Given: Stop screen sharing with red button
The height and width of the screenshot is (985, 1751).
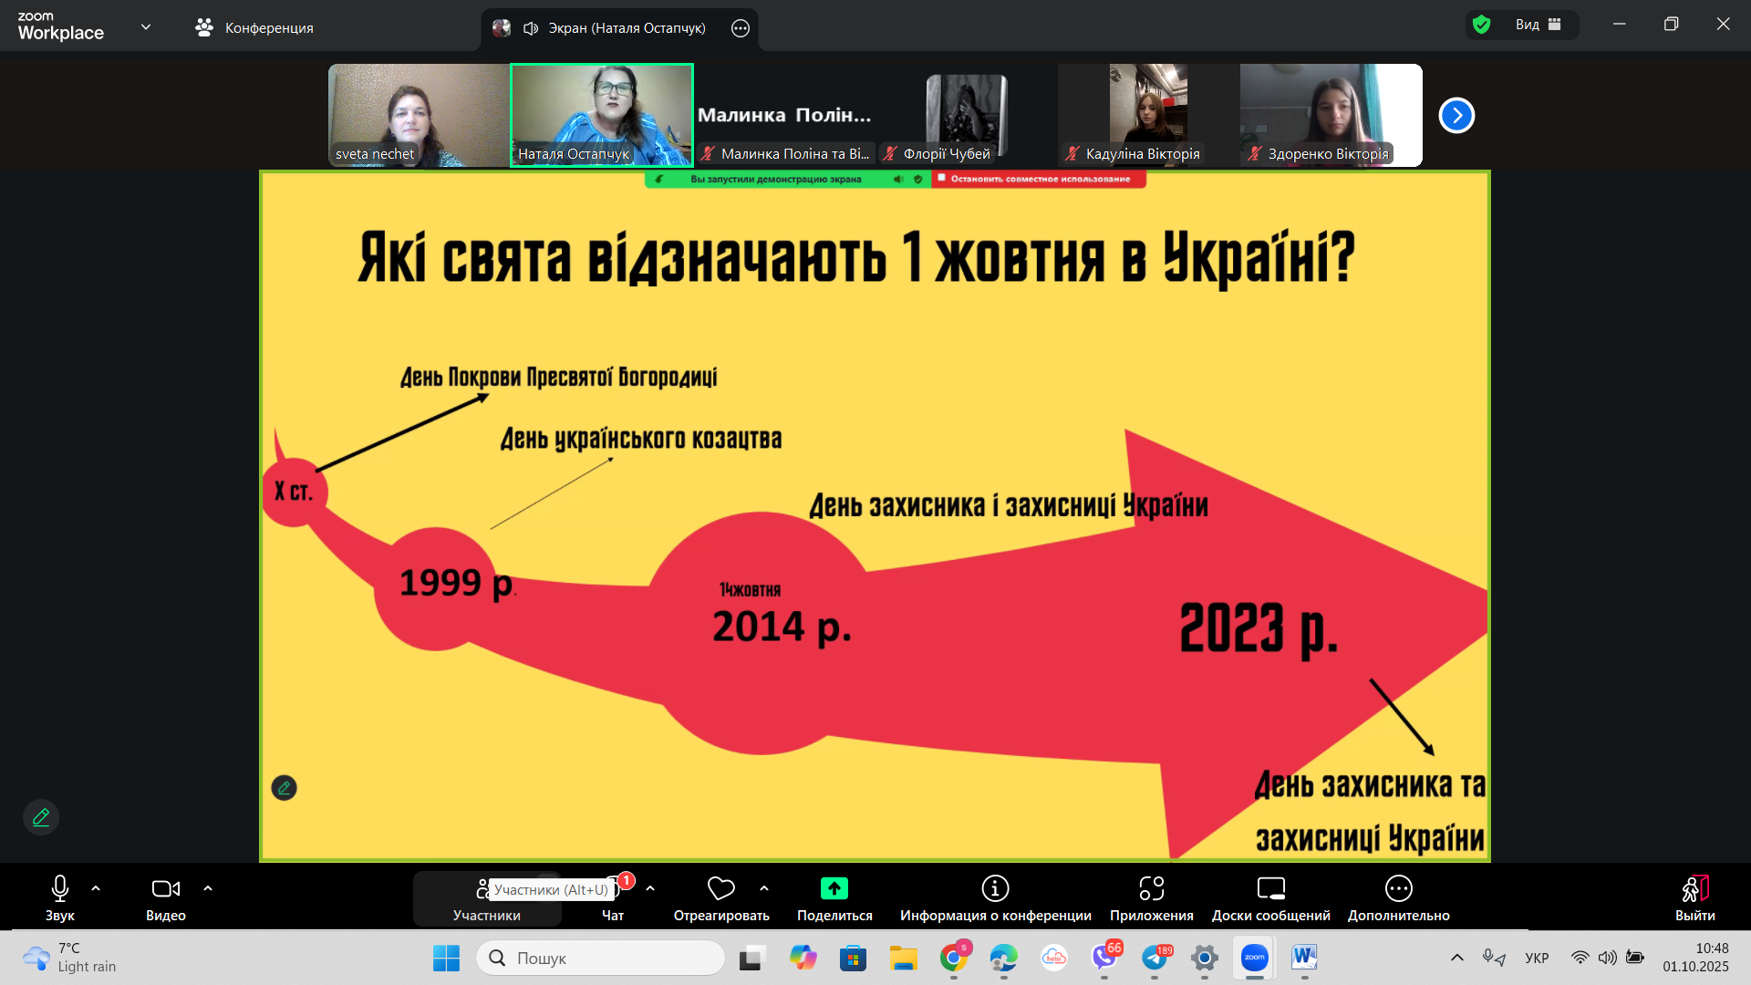Looking at the screenshot, I should click(x=1039, y=179).
